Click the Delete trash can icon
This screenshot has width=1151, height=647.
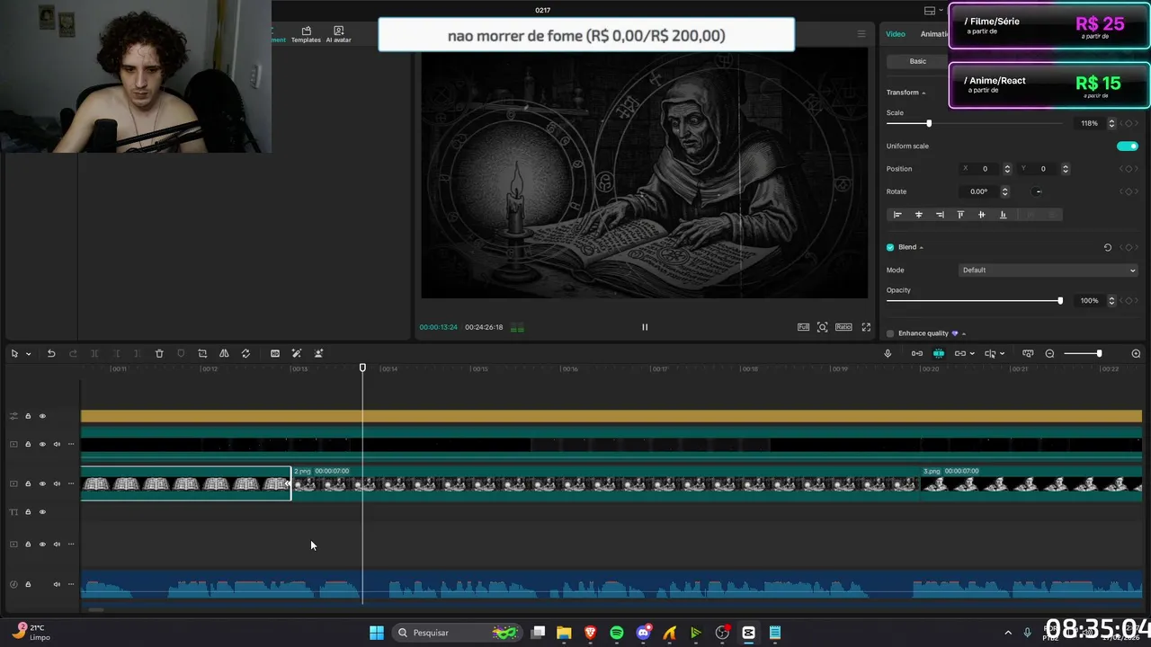point(159,353)
